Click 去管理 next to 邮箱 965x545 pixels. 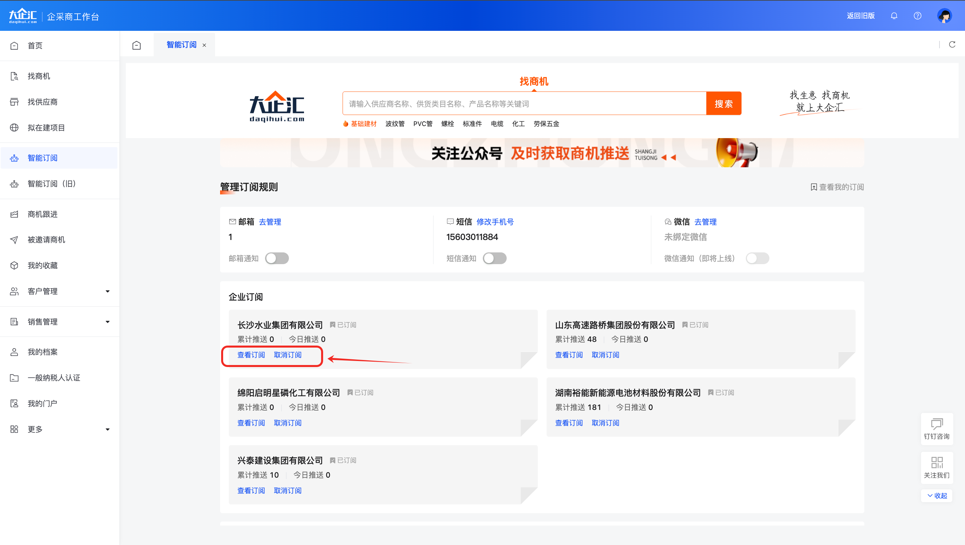[270, 222]
